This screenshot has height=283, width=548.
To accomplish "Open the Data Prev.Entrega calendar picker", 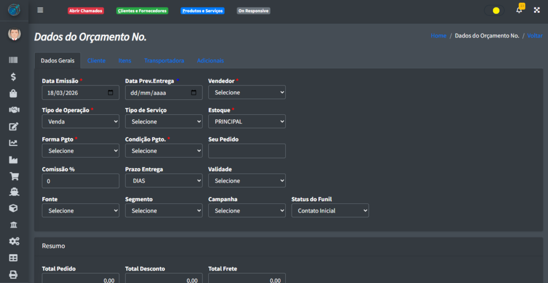I will coord(194,92).
